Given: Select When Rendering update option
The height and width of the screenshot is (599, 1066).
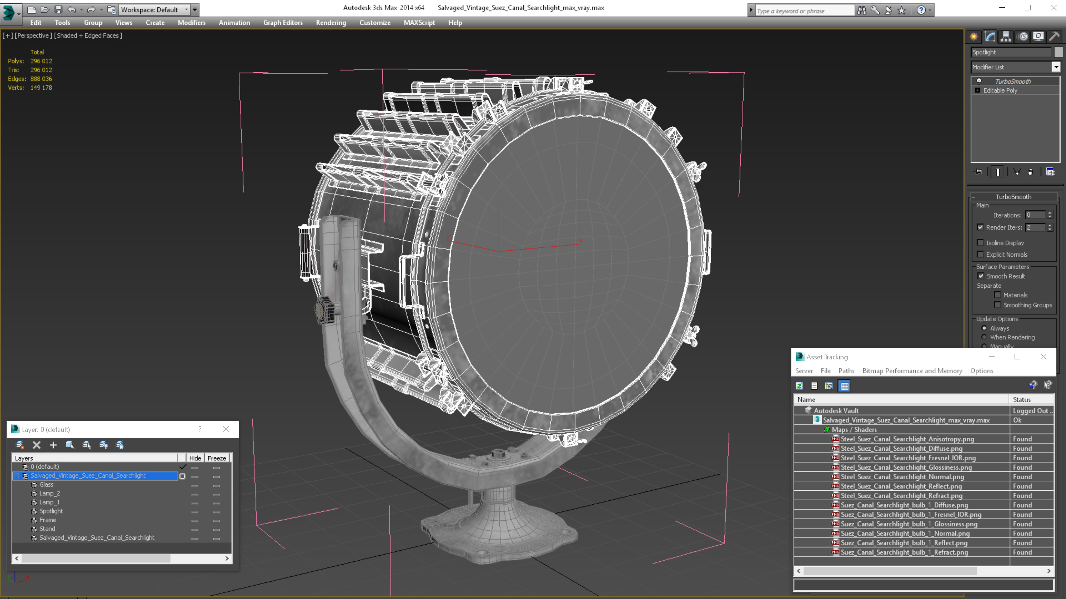Looking at the screenshot, I should (984, 337).
